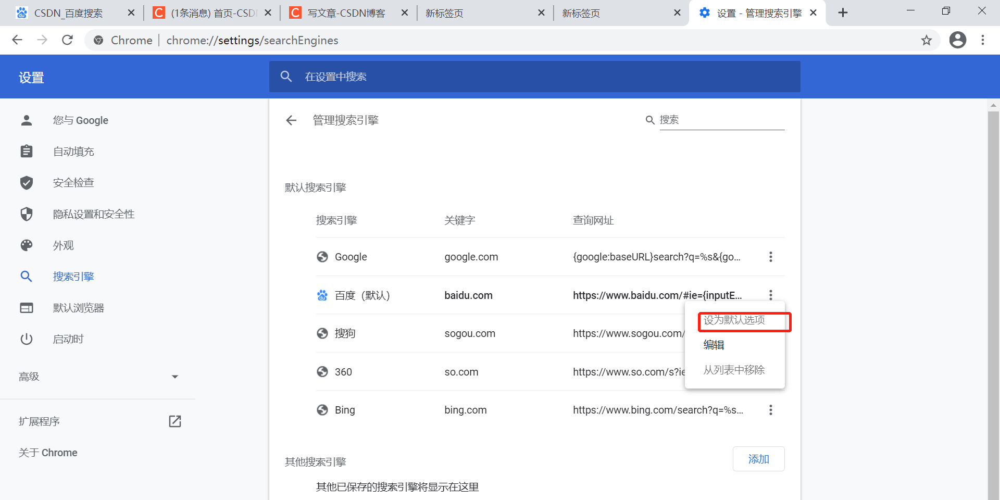Return from 管理搜索引擎 with the back arrow
The image size is (1000, 500).
[x=291, y=120]
